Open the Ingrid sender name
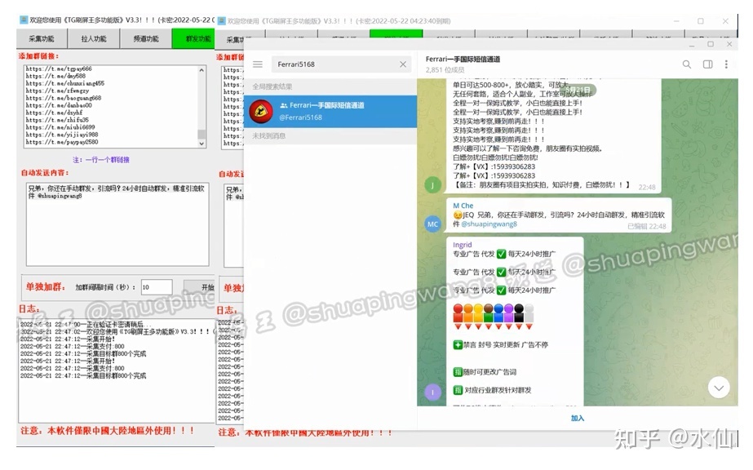This screenshot has height=470, width=753. coord(462,245)
